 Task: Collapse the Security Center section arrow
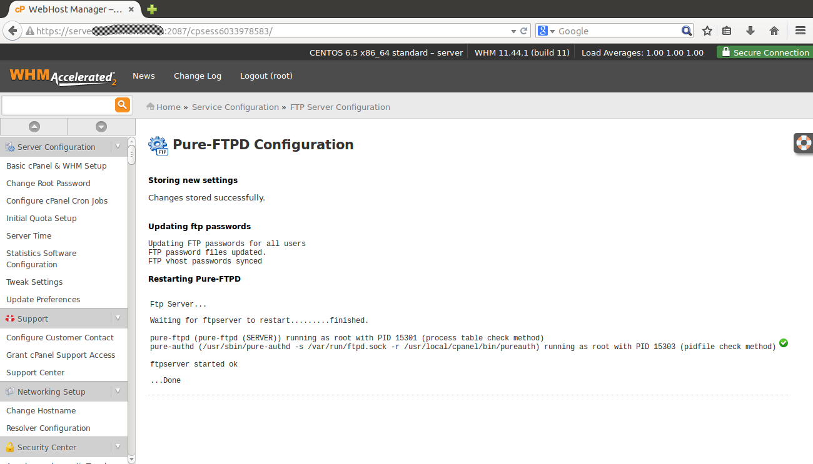click(118, 447)
